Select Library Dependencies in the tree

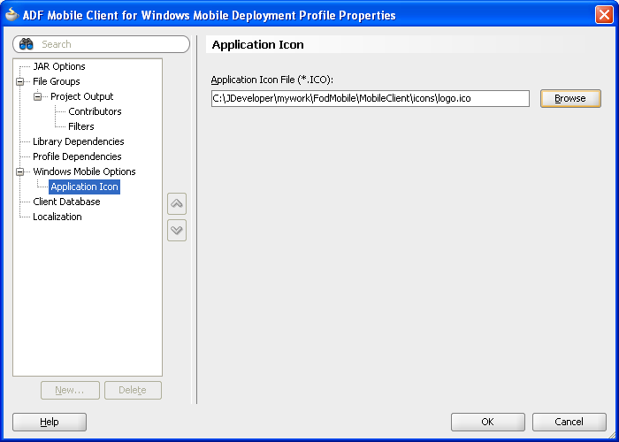pos(79,141)
